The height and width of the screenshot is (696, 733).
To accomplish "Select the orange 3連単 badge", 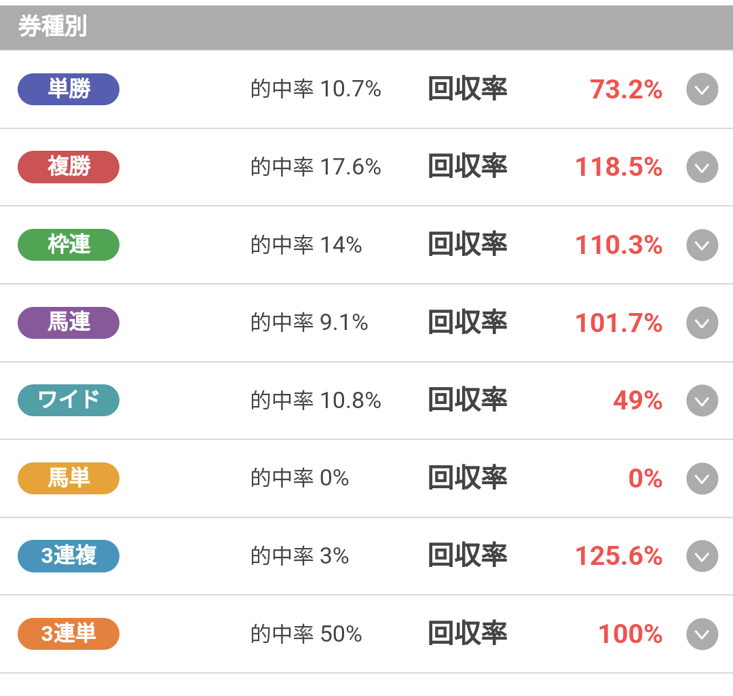I will pos(69,634).
